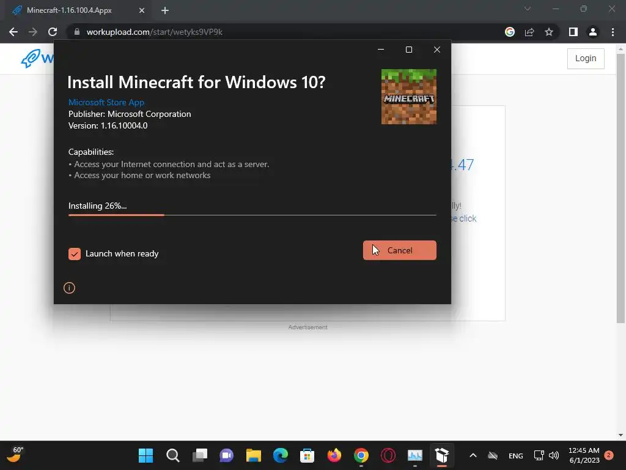
Task: Click the Minecraft app logo image
Action: point(409,96)
